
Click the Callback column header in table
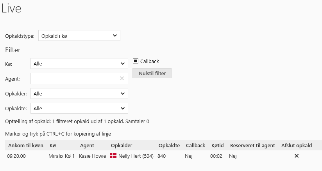195,146
